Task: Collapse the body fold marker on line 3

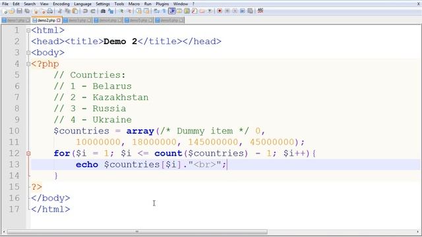Action: [x=28, y=53]
